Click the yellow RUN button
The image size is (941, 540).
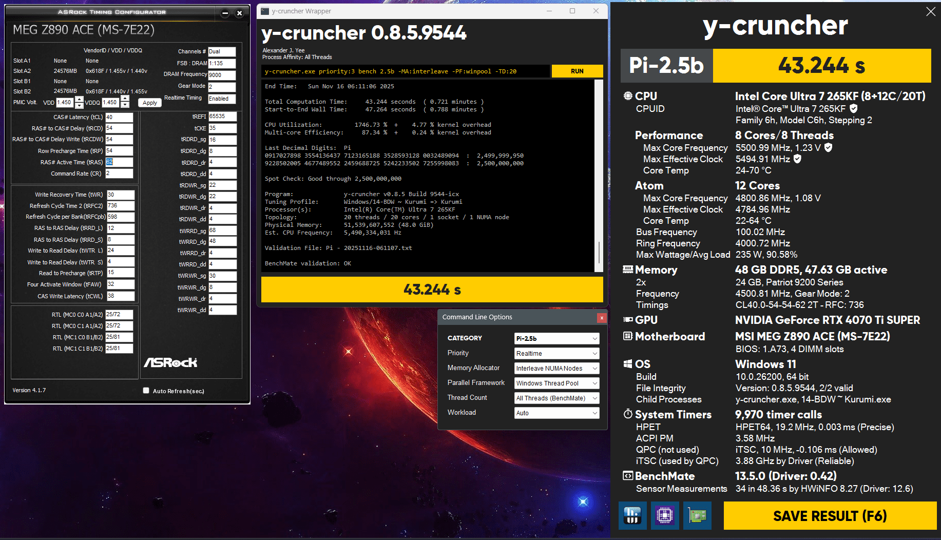click(x=577, y=71)
